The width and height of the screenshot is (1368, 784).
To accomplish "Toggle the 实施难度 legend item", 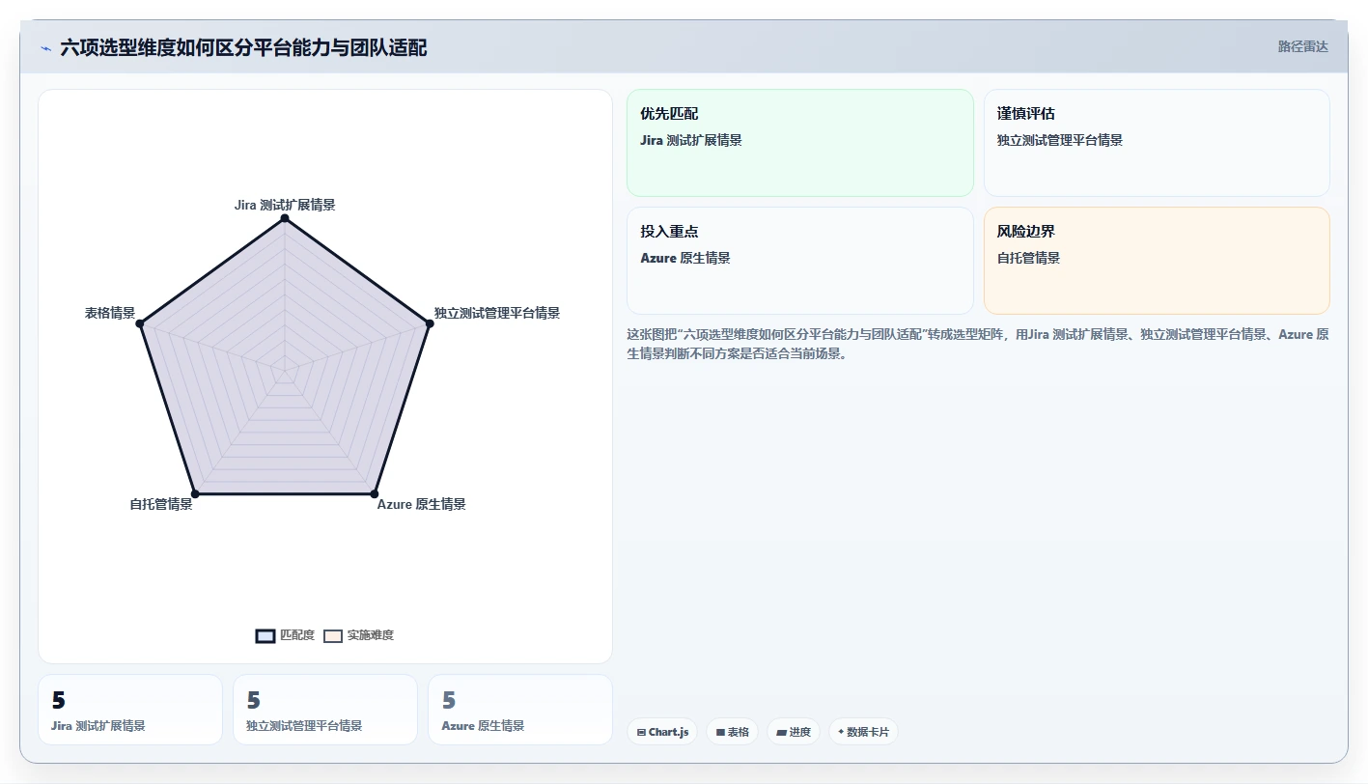I will [x=359, y=635].
